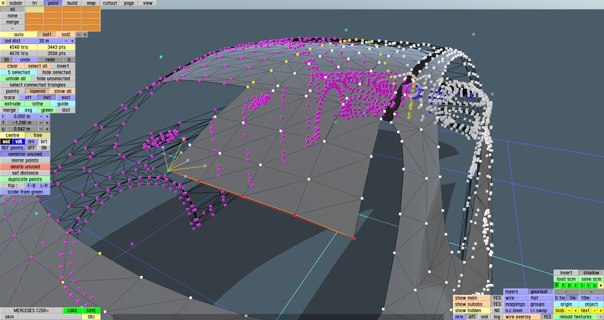Choose the vdk background option
604x320 pixels.
pos(19,142)
